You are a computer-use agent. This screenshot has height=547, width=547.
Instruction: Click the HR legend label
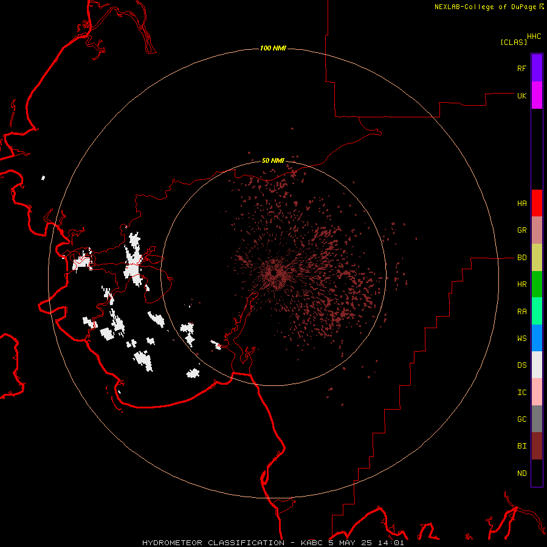(x=521, y=284)
